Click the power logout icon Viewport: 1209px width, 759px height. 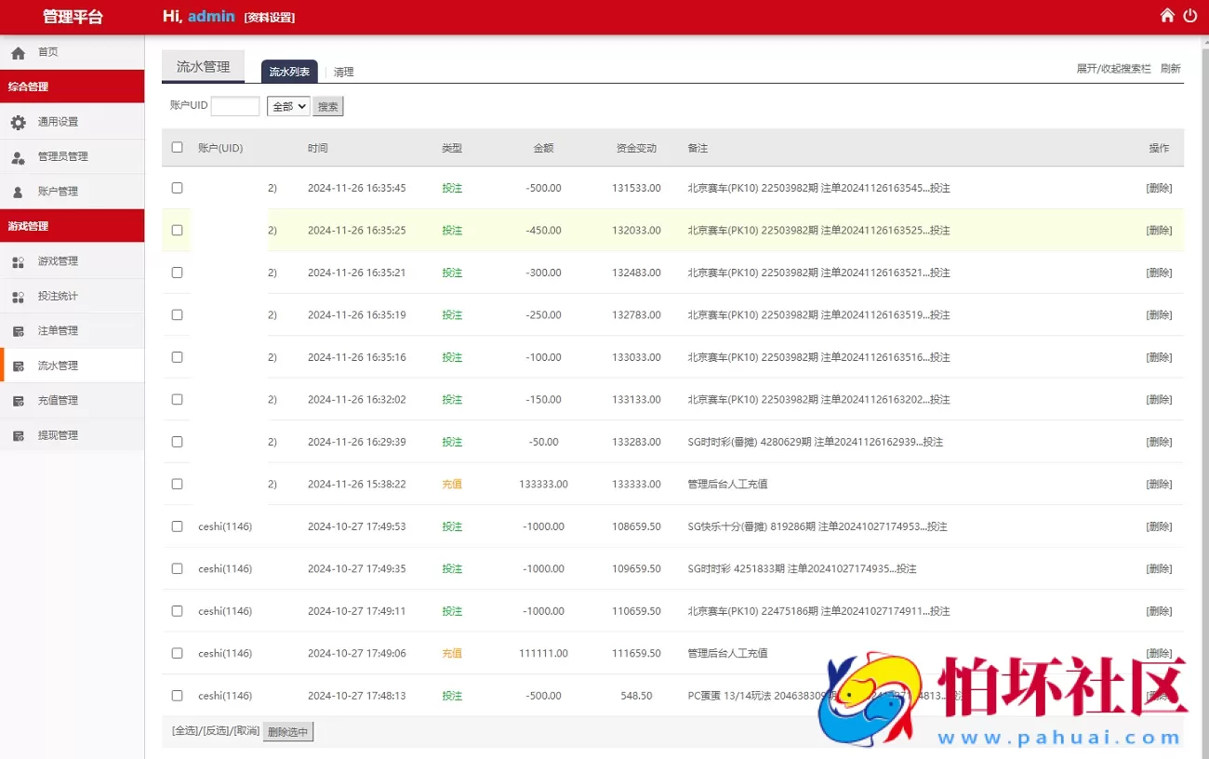click(x=1190, y=15)
